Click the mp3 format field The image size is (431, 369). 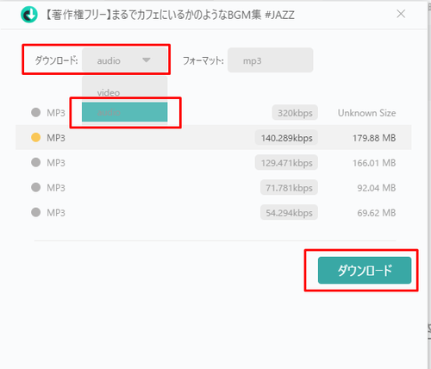(x=270, y=60)
